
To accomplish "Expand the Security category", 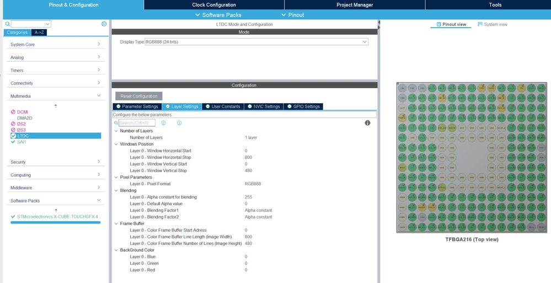I will point(56,162).
